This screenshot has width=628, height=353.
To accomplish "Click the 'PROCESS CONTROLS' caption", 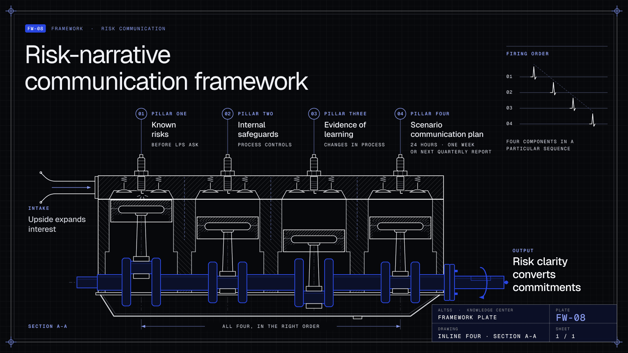I will pos(265,145).
